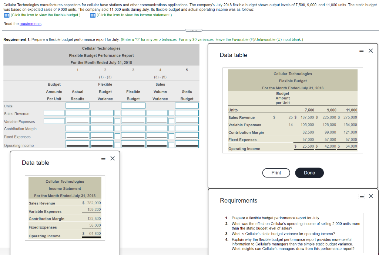379x255 pixels.
Task: Select Fixed Expenses Flexible Budget Variance amount field
Action: pyautogui.click(x=102, y=136)
